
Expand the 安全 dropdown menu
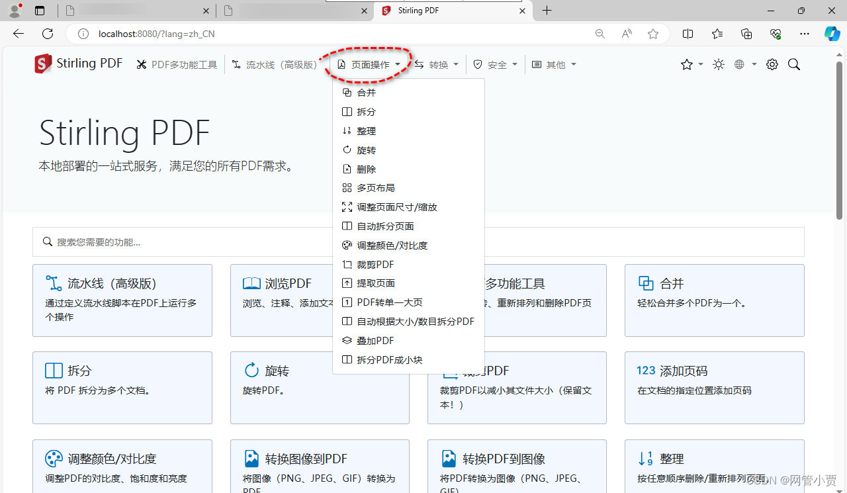point(495,64)
